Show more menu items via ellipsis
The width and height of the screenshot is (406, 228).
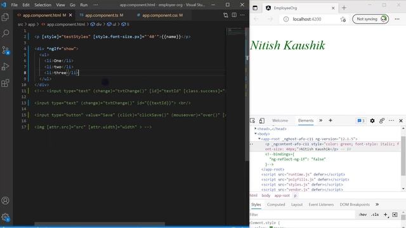coord(96,4)
